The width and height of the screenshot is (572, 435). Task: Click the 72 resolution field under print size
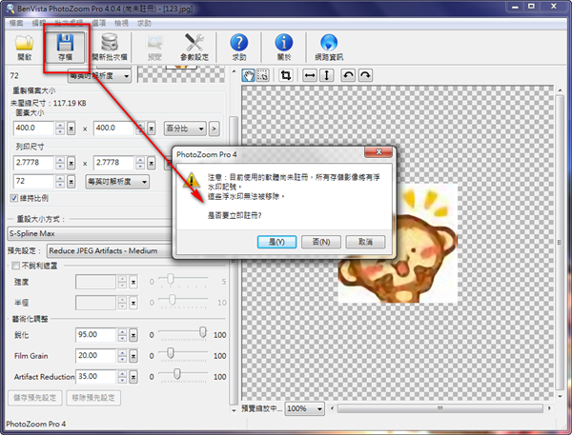click(34, 181)
